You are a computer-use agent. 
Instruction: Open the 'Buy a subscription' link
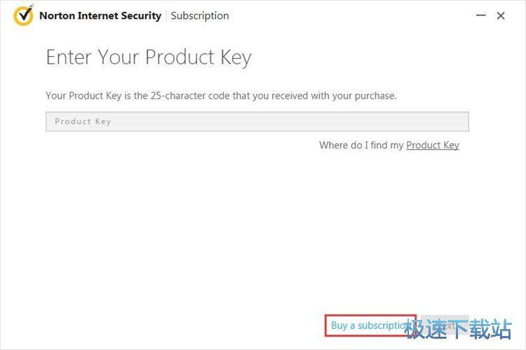[x=370, y=325]
